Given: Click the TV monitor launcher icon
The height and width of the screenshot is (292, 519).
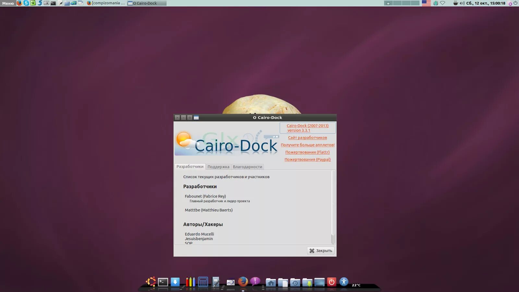Looking at the screenshot, I should tap(74, 3).
